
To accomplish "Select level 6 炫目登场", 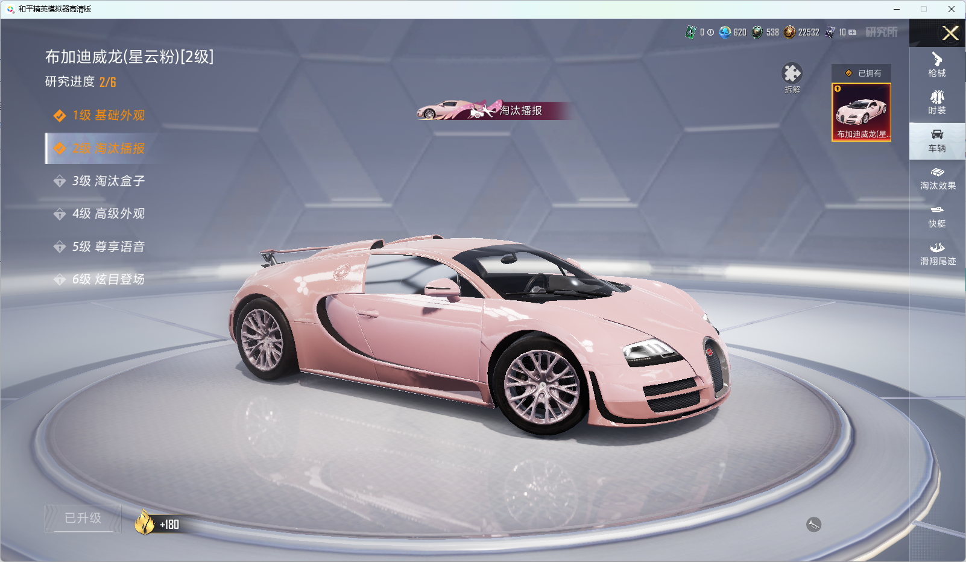I will coord(109,279).
